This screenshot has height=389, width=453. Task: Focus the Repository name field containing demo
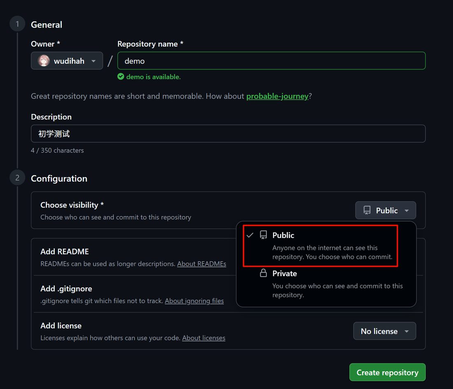(271, 61)
